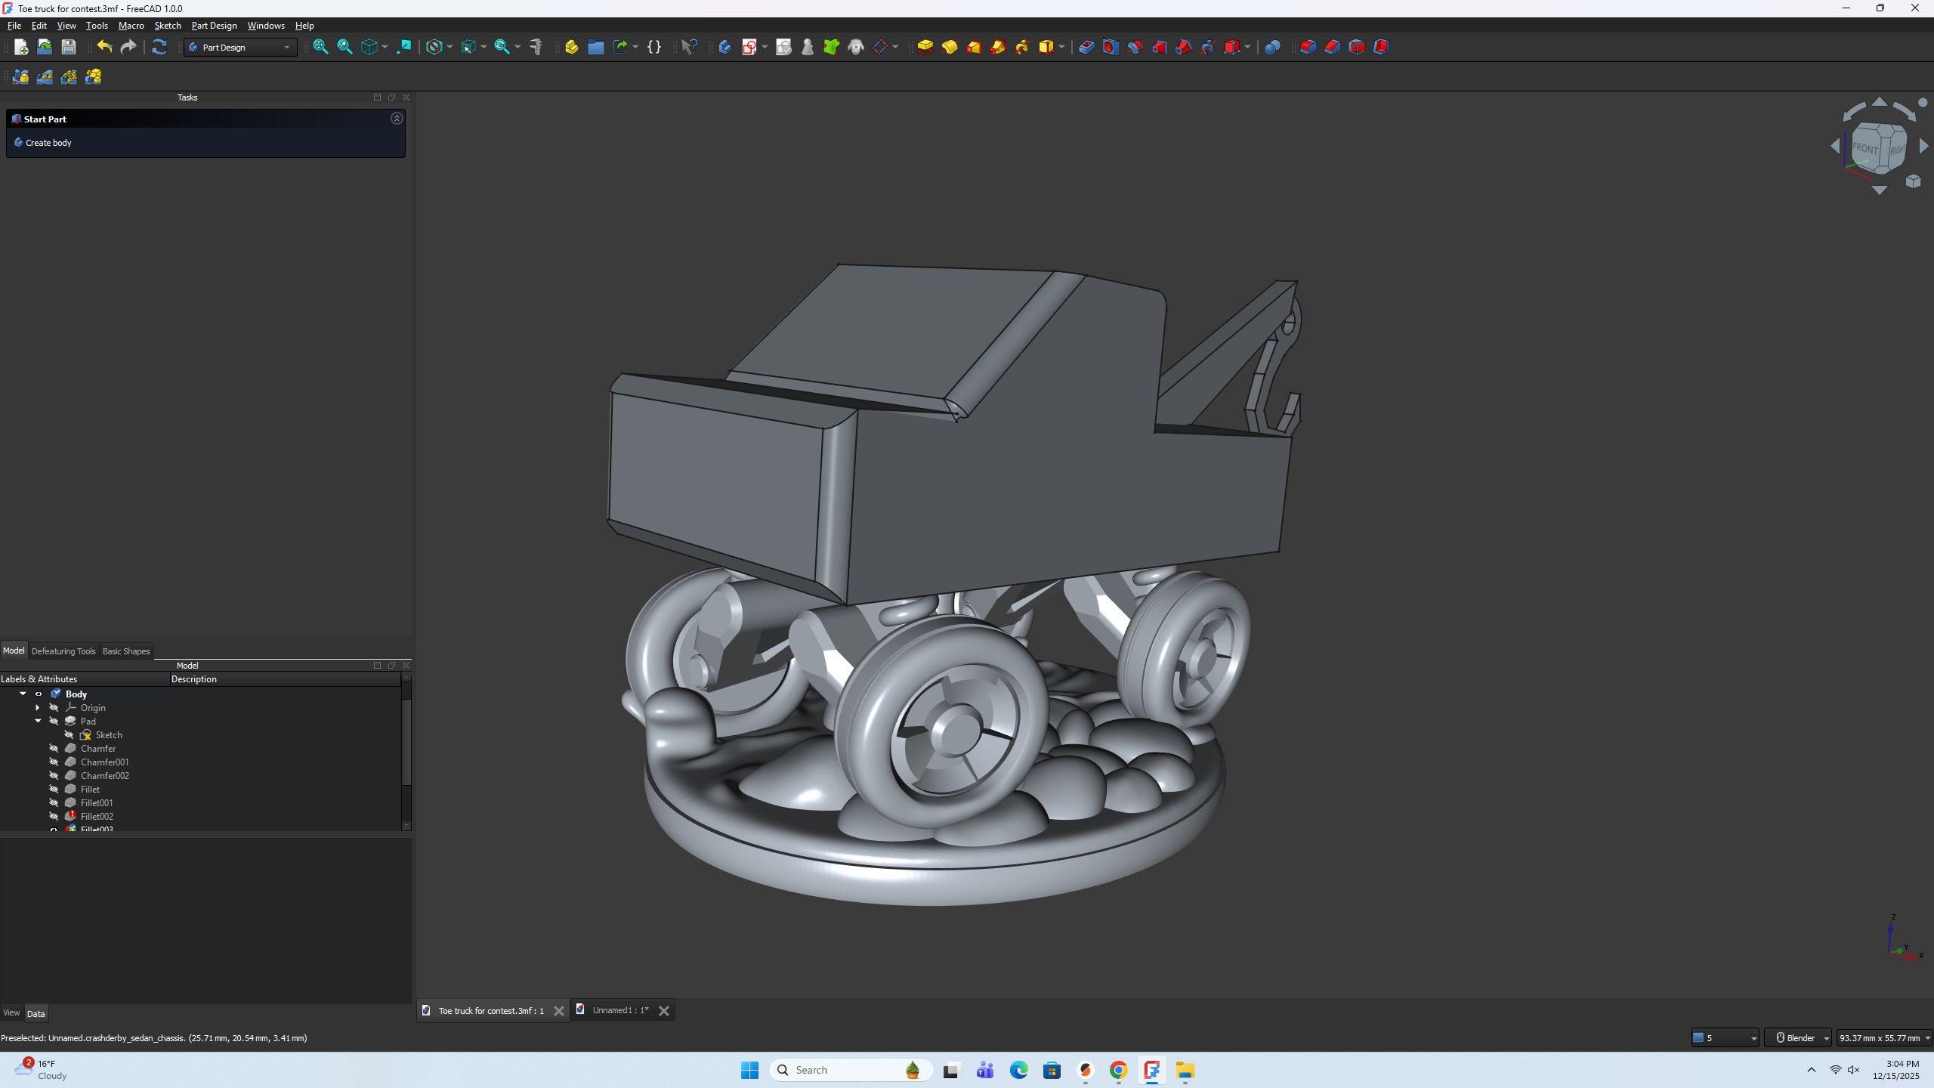Click the Chamfer tool icon

coord(1333,47)
